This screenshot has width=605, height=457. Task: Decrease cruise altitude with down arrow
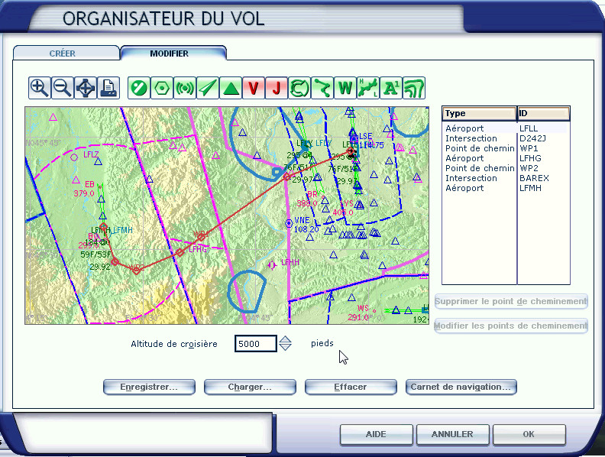pyautogui.click(x=285, y=348)
